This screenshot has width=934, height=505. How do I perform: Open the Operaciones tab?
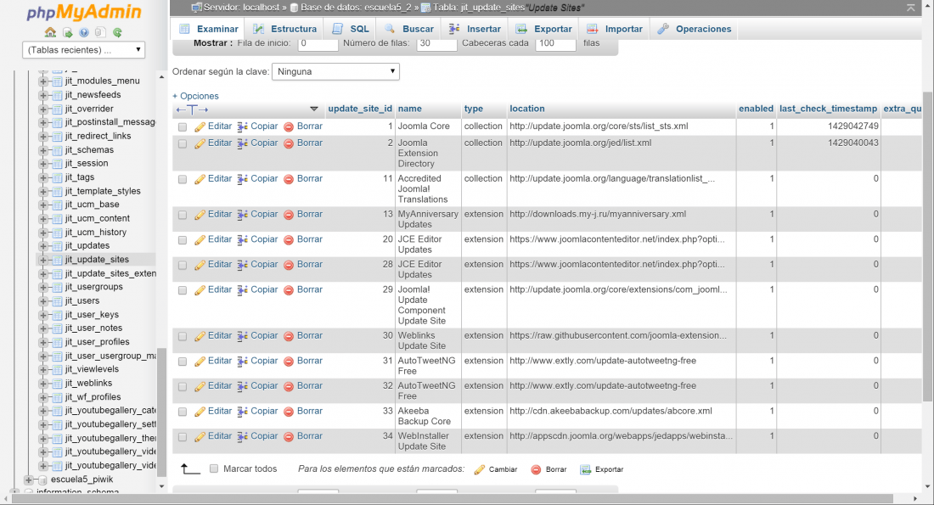pyautogui.click(x=695, y=29)
